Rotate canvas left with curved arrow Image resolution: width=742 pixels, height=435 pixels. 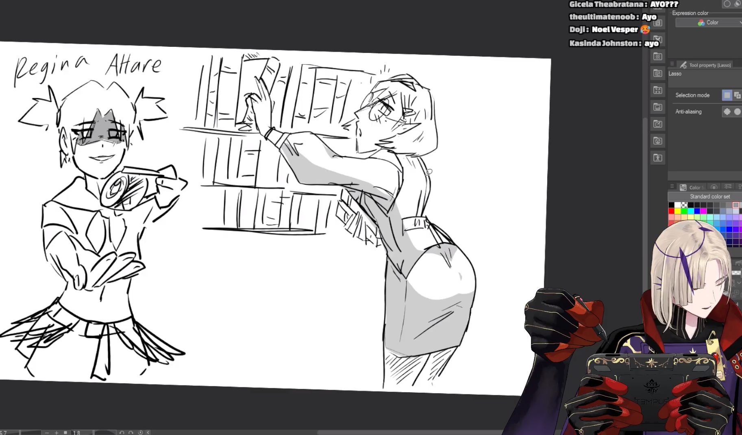[122, 433]
